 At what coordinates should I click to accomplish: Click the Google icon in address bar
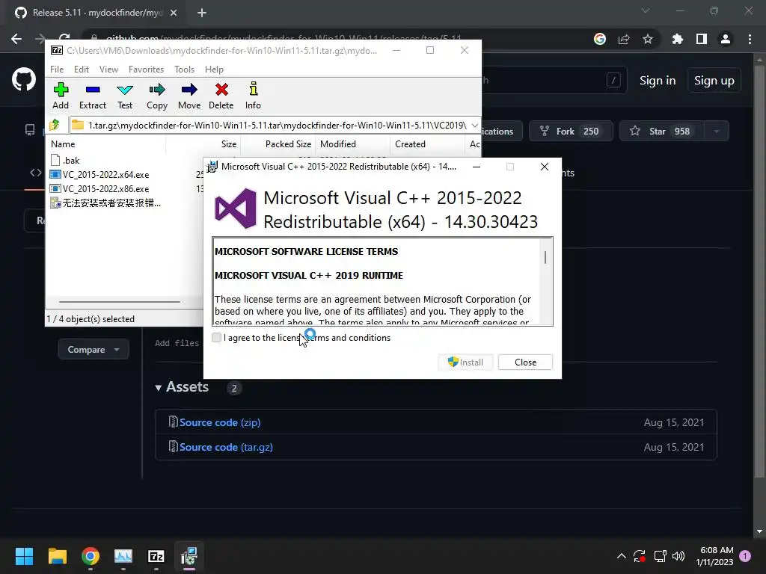coord(600,39)
